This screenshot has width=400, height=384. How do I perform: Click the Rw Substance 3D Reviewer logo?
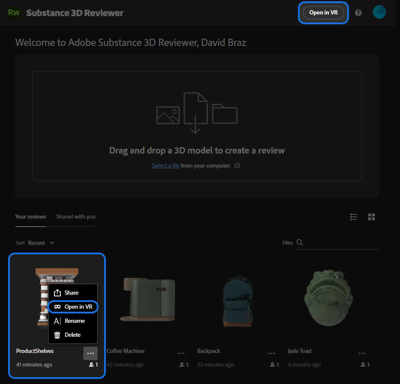click(x=14, y=12)
